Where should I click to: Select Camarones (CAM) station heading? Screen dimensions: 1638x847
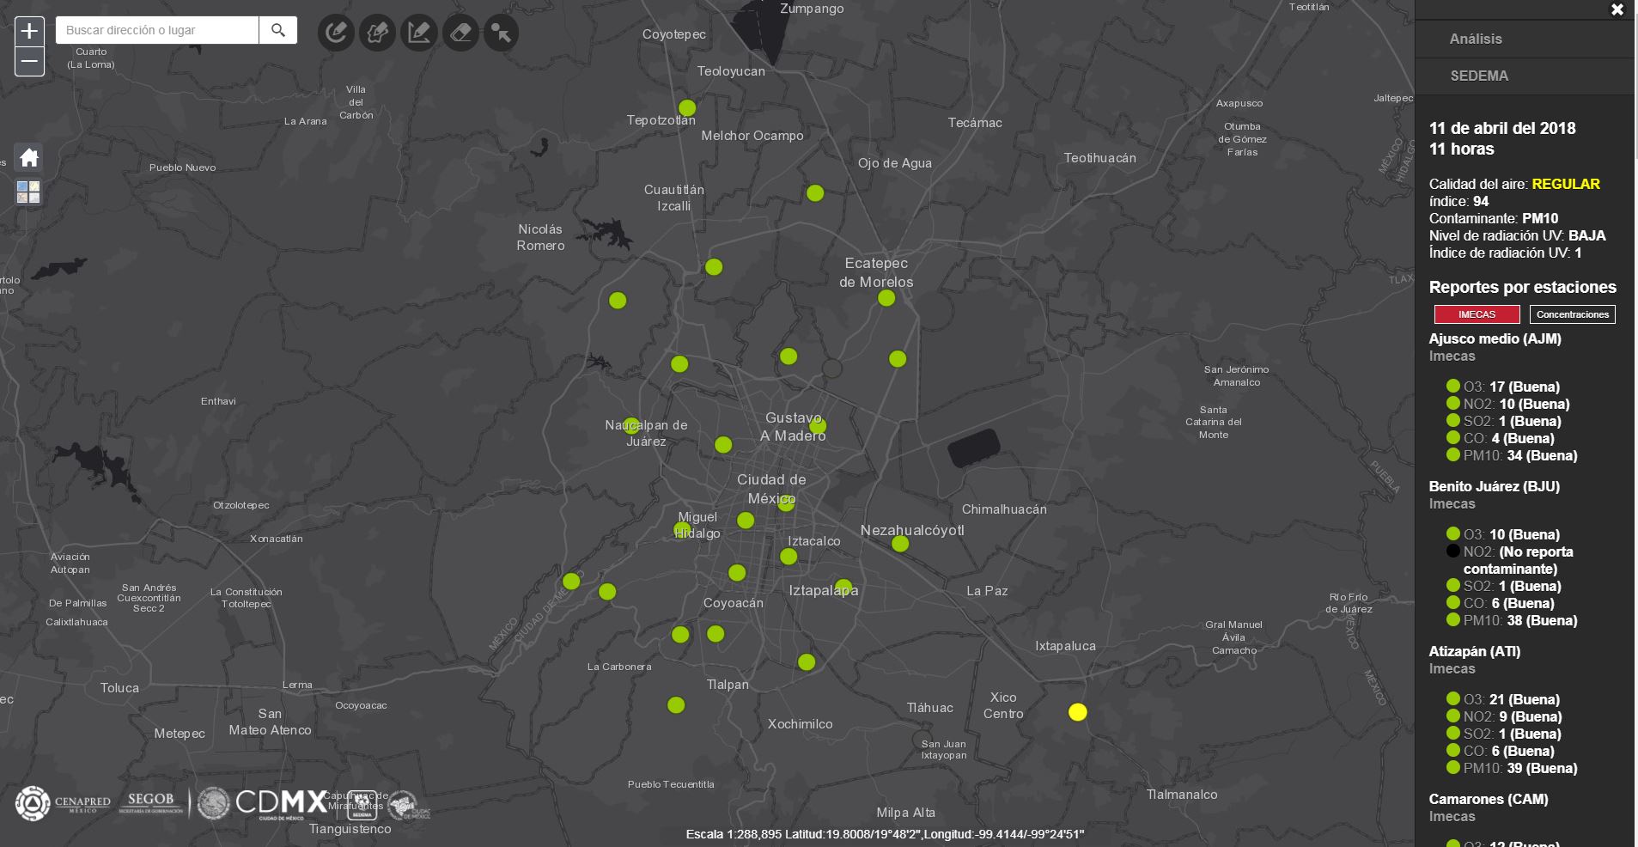pyautogui.click(x=1488, y=799)
